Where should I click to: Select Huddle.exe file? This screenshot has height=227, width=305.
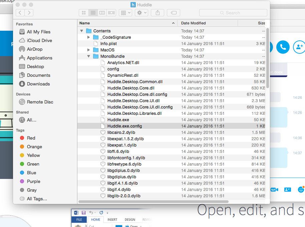(171, 120)
